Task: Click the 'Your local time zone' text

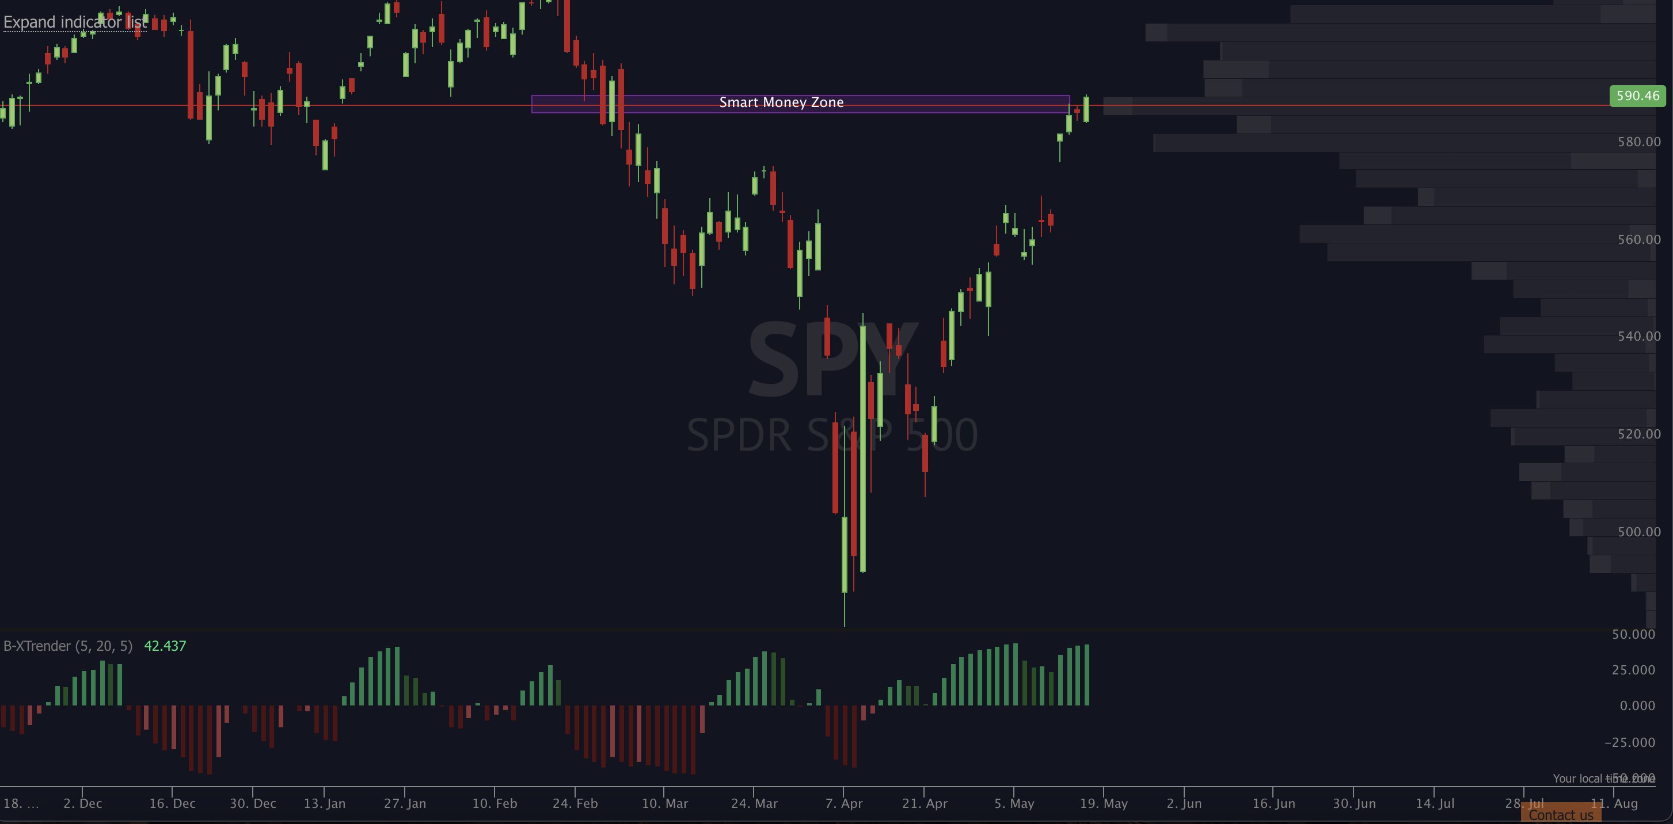Action: (x=1585, y=778)
